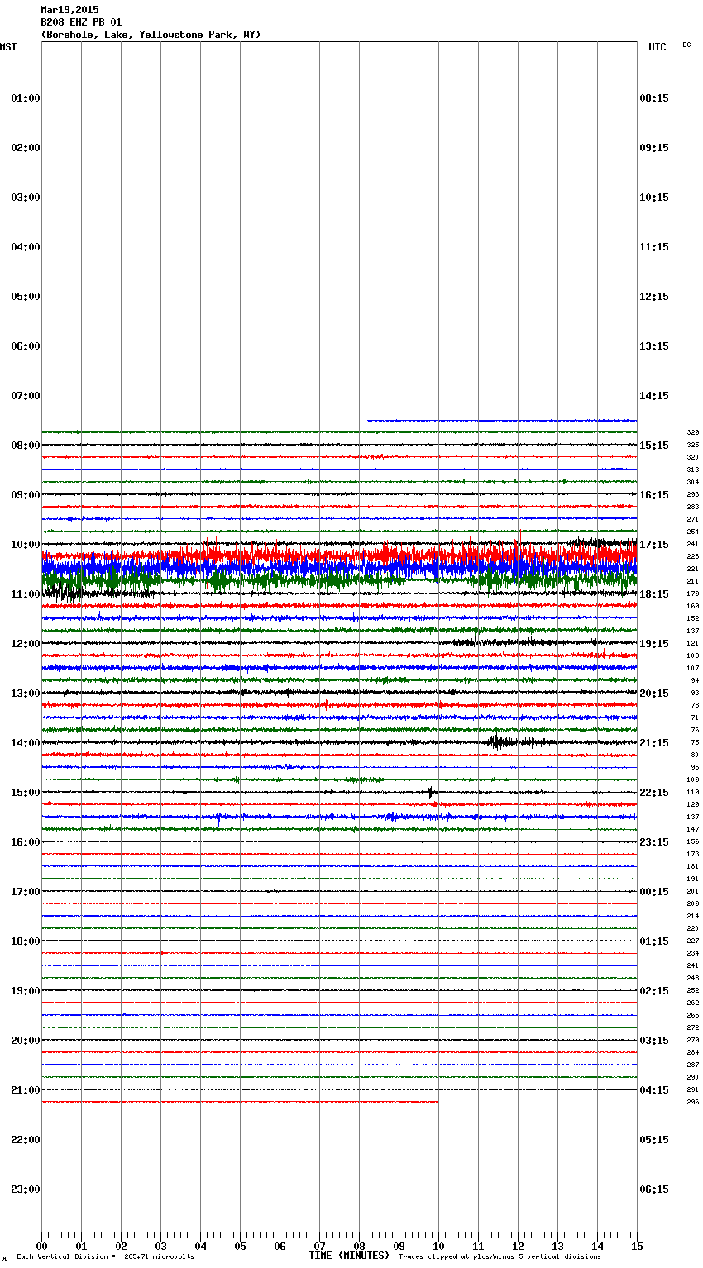Screen dimensions: 703x1268
Task: Click the 06:15 UTC time label
Action: [654, 1189]
